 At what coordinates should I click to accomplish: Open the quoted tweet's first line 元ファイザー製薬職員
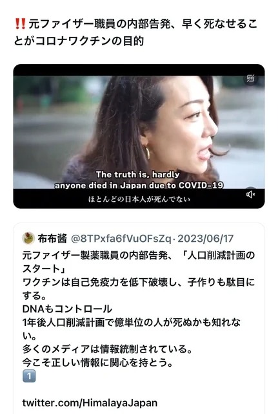(139, 262)
